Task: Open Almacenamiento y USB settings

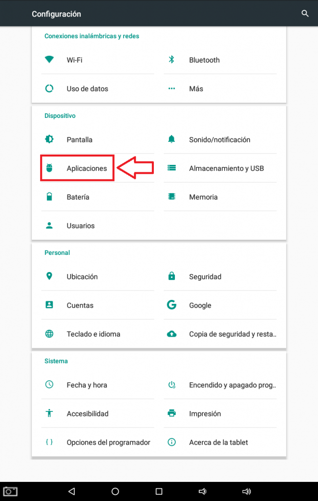Action: (226, 168)
